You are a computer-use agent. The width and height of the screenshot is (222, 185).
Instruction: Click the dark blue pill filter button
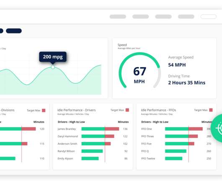pos(14,31)
